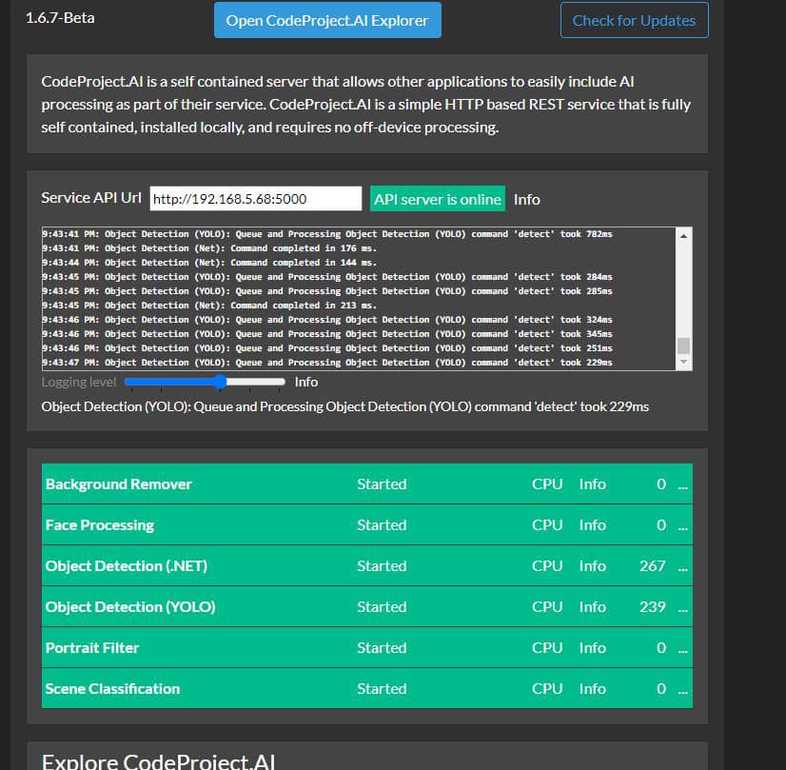Select the Portrait Filter module name
This screenshot has height=770, width=786.
pyautogui.click(x=92, y=648)
